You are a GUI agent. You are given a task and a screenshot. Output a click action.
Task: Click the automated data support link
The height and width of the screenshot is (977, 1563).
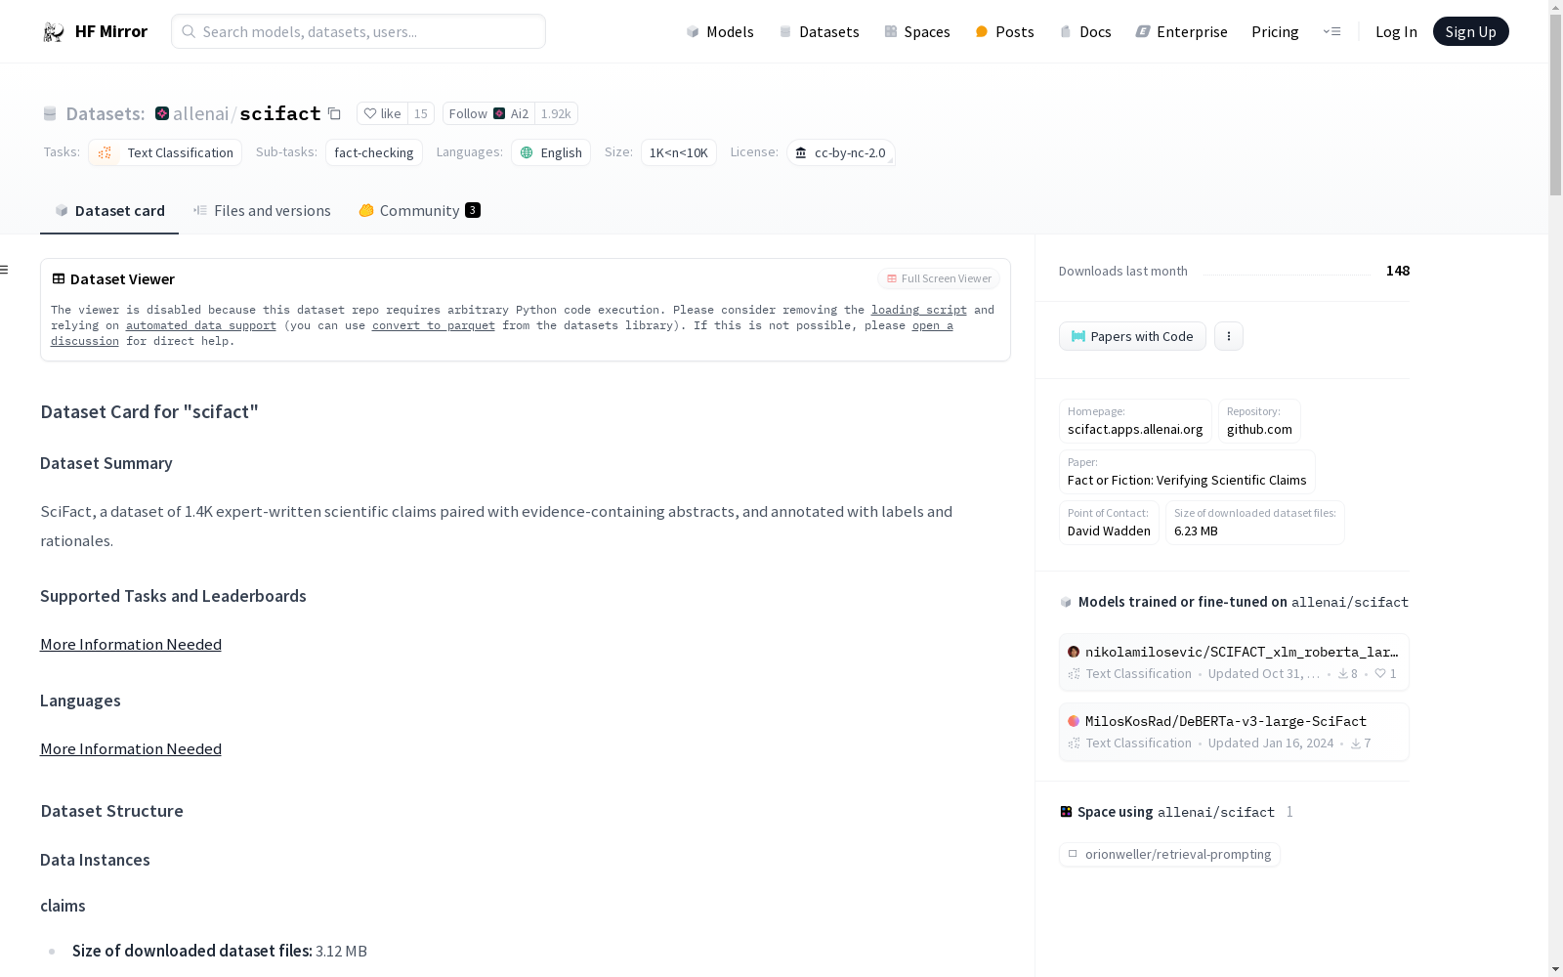[x=201, y=325]
